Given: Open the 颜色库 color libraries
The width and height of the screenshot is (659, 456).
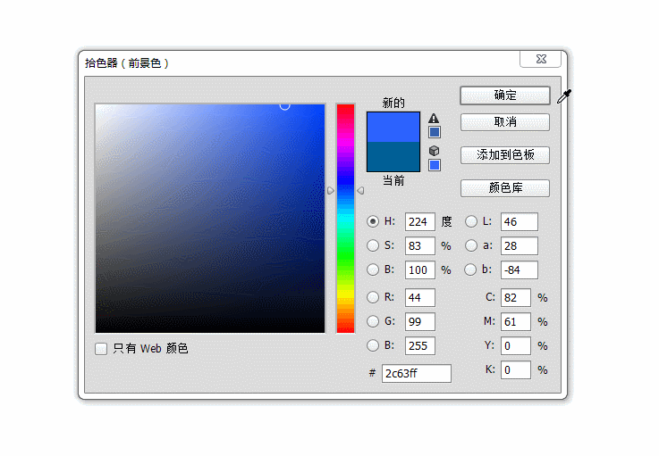Looking at the screenshot, I should click(x=504, y=188).
